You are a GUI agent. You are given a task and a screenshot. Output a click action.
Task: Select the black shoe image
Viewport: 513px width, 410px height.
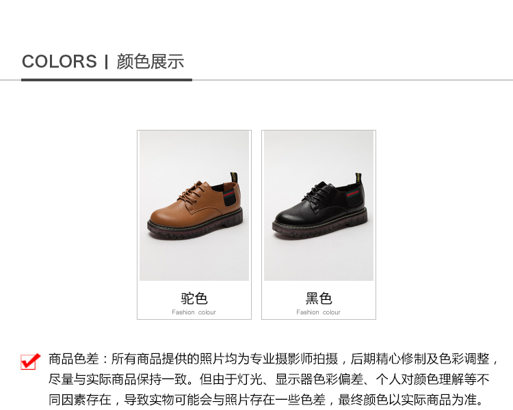319,205
